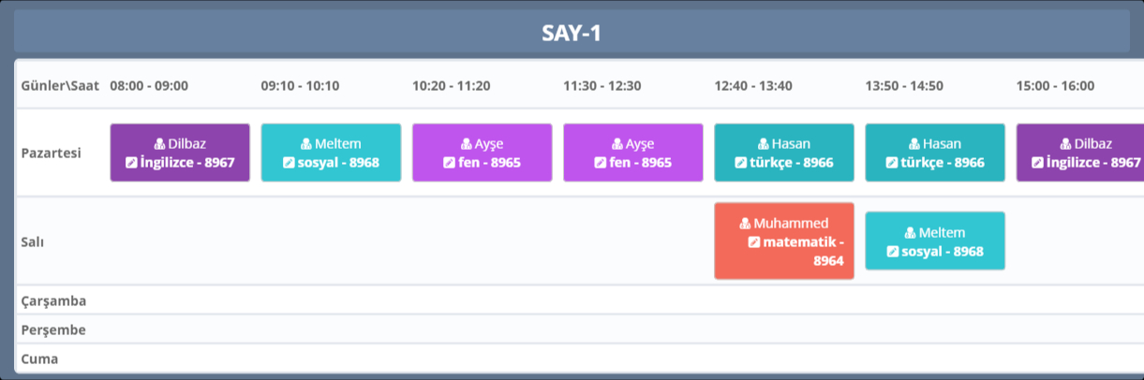Click Ayşe's teacher icon in the 11:30 slot

(617, 144)
